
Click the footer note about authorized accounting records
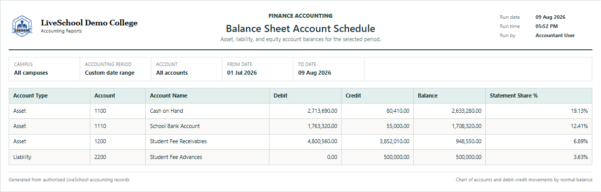point(69,180)
